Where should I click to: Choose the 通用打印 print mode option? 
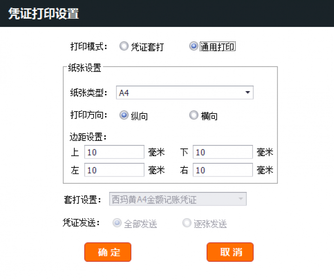[194, 46]
